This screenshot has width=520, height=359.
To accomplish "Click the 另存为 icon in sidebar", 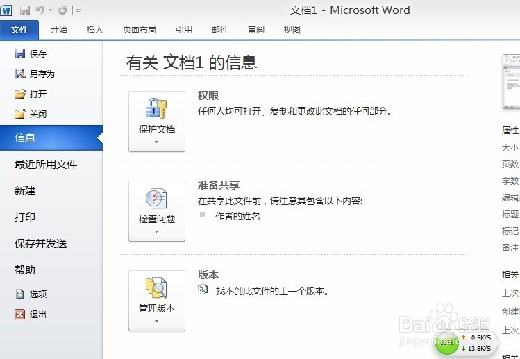I will [20, 74].
